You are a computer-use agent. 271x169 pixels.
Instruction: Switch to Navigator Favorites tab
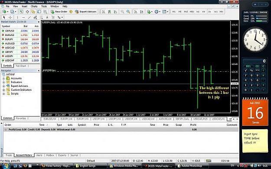[x=21, y=118]
